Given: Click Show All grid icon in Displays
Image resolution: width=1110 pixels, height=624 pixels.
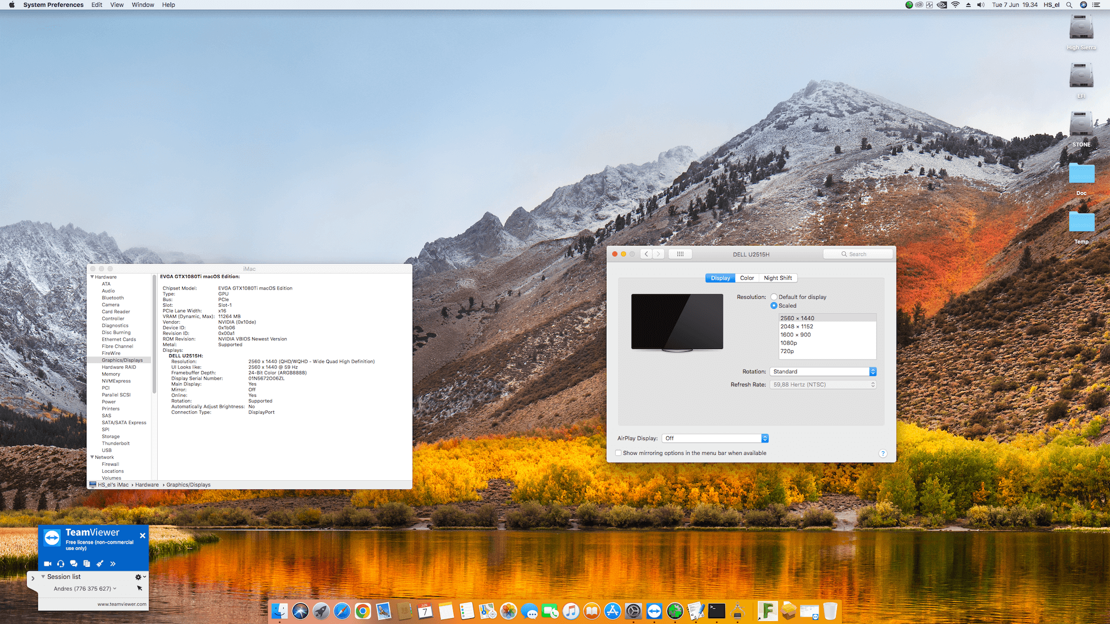Looking at the screenshot, I should click(x=680, y=254).
